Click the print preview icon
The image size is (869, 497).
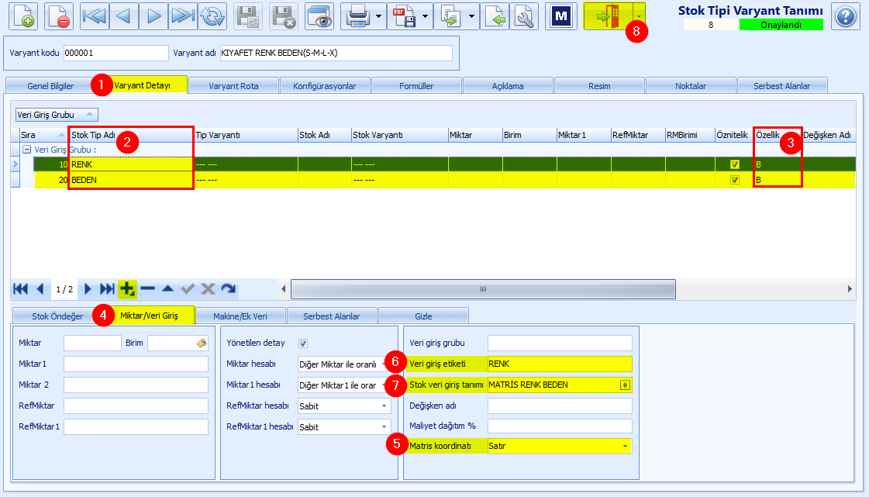point(319,16)
